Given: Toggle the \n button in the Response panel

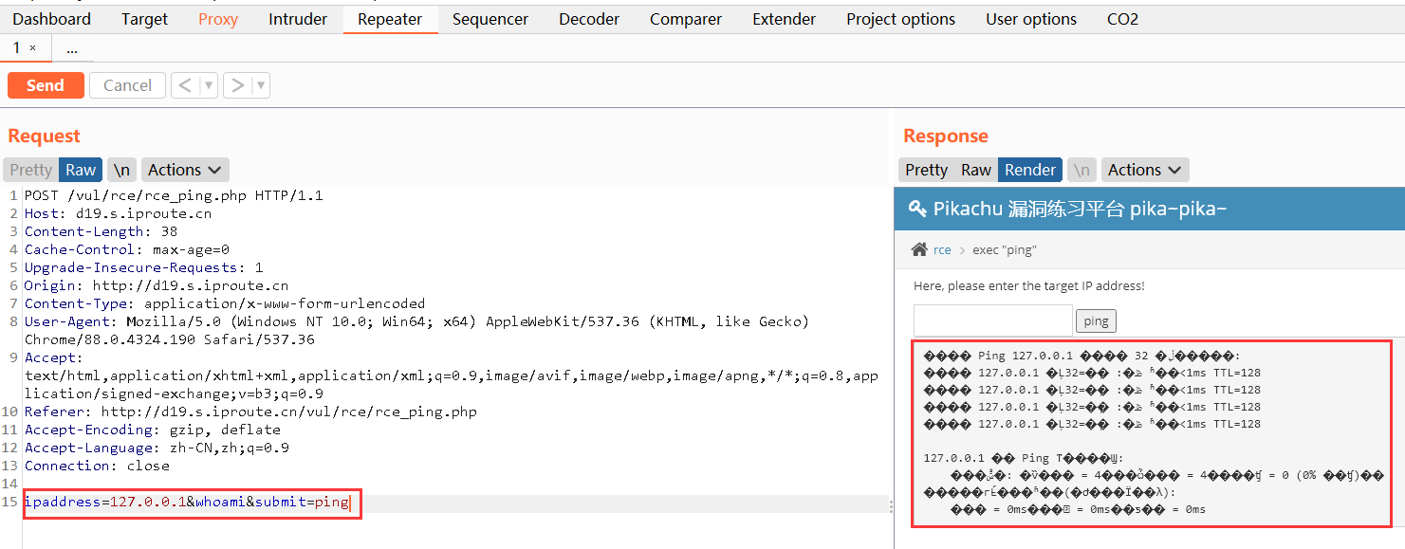Looking at the screenshot, I should pyautogui.click(x=1081, y=170).
